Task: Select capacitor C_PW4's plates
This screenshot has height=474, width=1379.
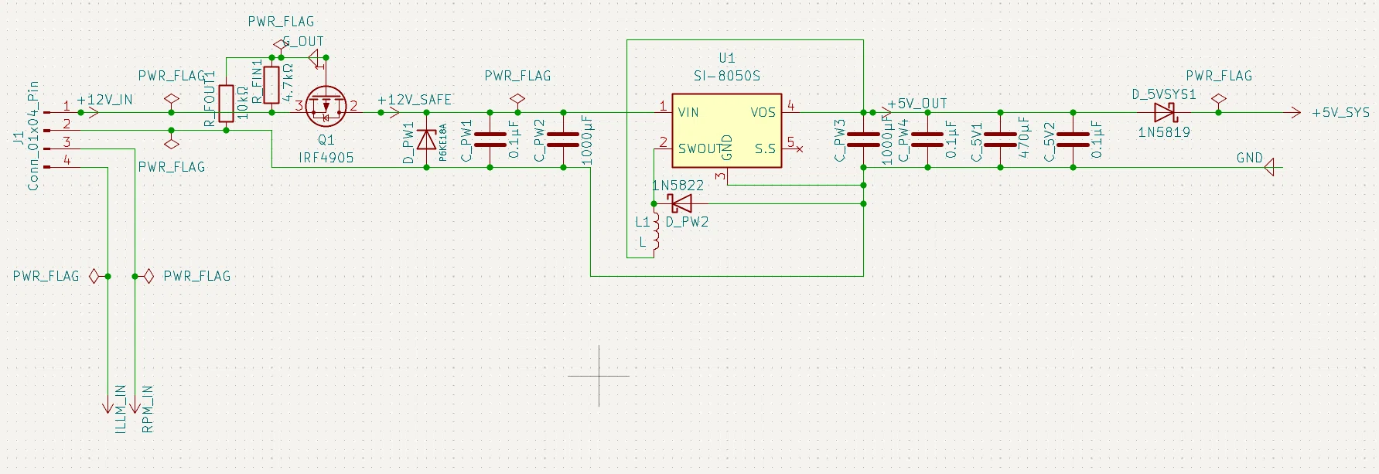Action: (x=928, y=139)
